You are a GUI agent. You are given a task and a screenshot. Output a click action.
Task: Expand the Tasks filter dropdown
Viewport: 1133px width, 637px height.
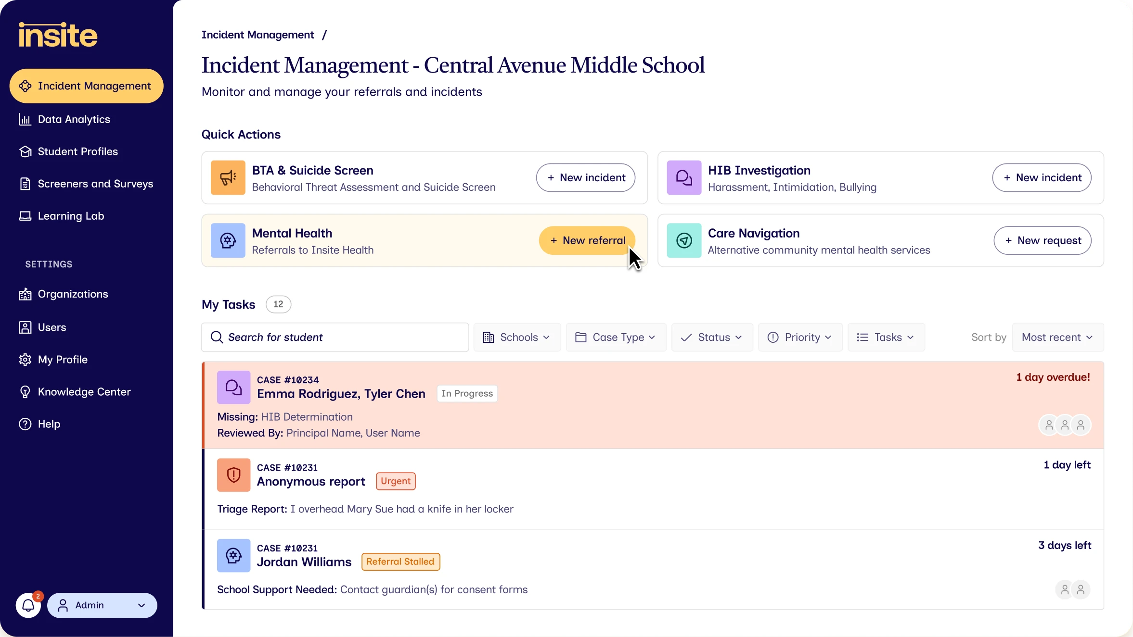click(x=886, y=337)
